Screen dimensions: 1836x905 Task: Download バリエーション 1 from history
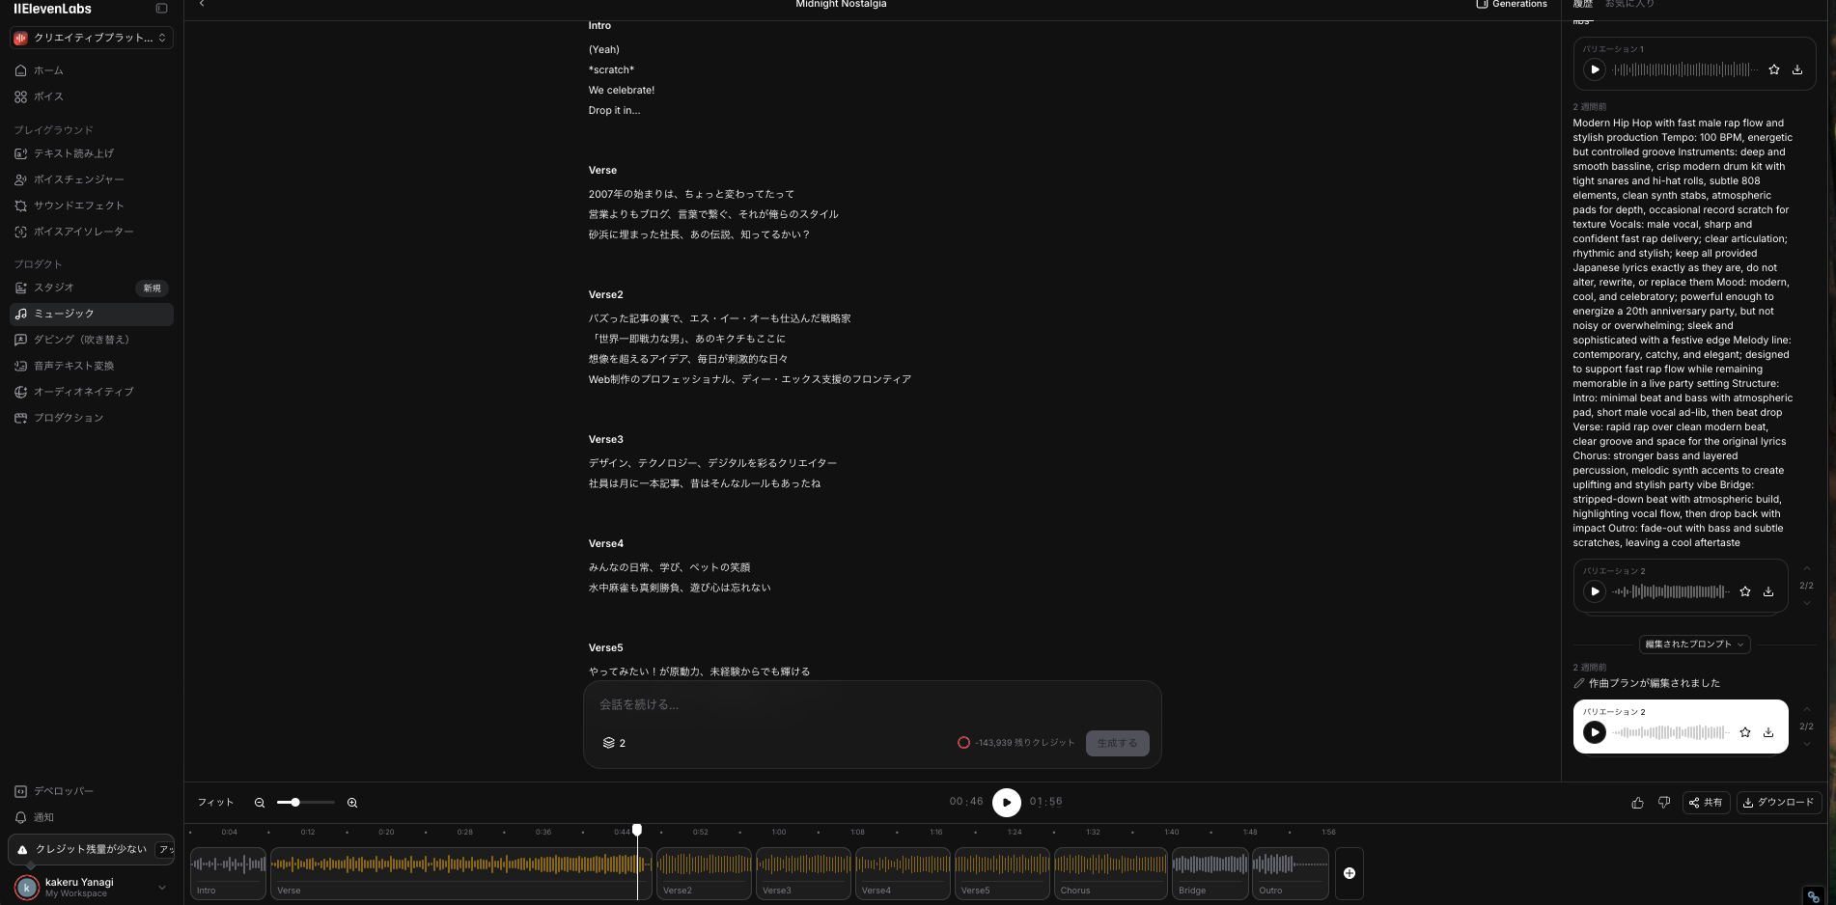coord(1797,69)
